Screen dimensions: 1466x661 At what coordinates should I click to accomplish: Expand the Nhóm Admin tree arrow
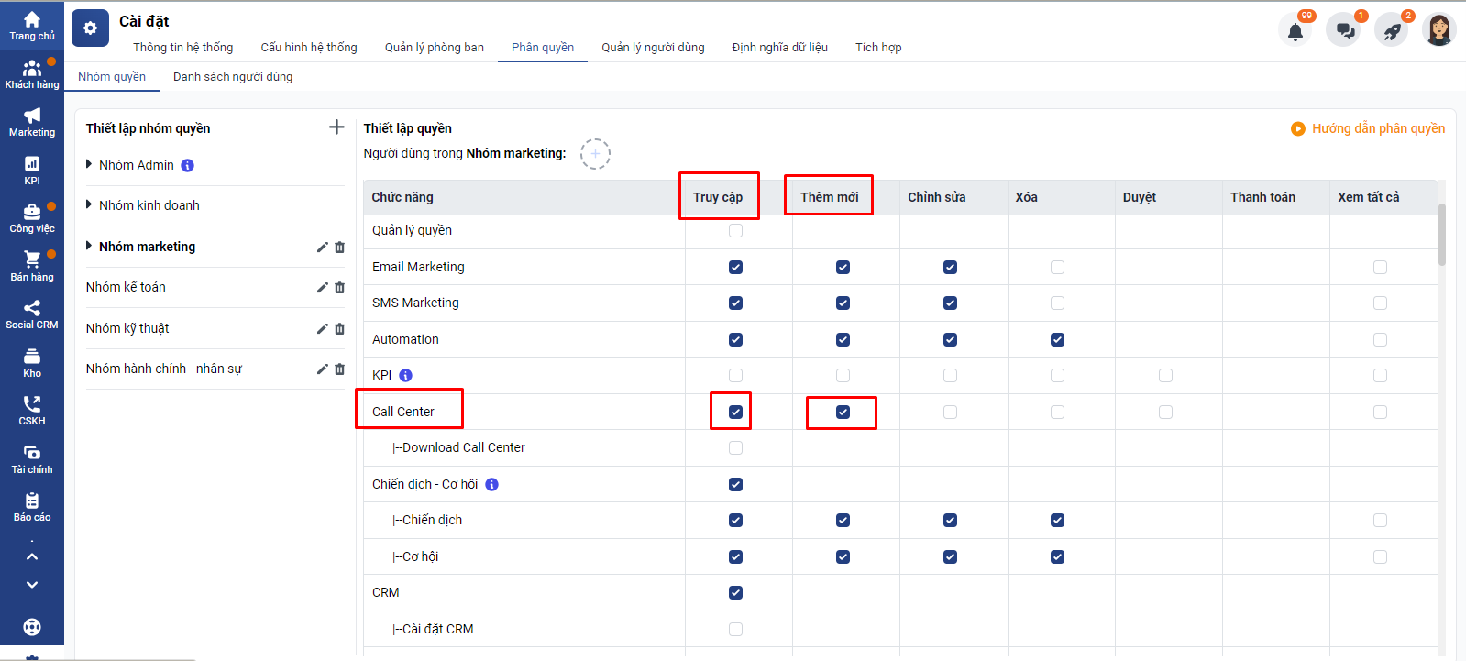(89, 165)
